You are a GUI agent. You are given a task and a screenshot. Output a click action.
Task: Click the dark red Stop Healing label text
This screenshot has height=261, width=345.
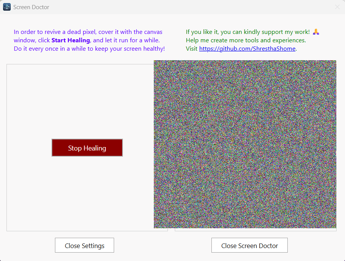(87, 147)
